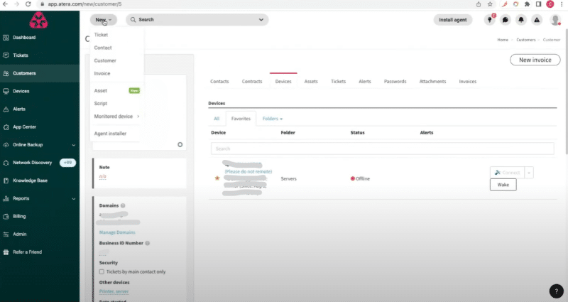568x302 pixels.
Task: Switch to the Assets tab
Action: pyautogui.click(x=311, y=82)
